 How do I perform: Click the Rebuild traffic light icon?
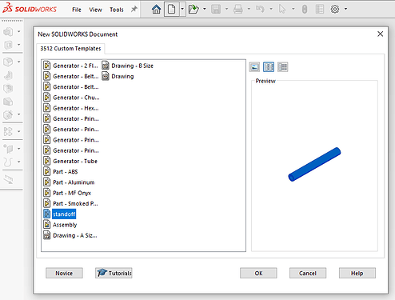305,10
